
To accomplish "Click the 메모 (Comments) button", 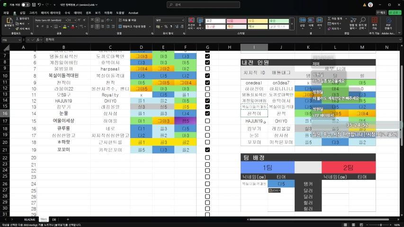I will [x=382, y=13].
